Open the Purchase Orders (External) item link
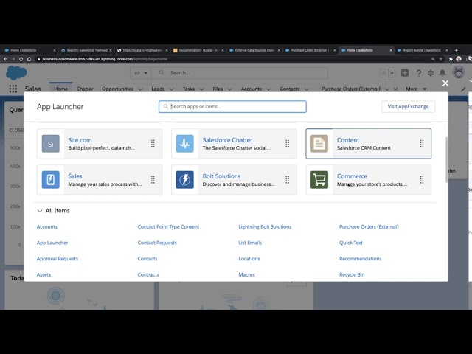 tap(369, 226)
